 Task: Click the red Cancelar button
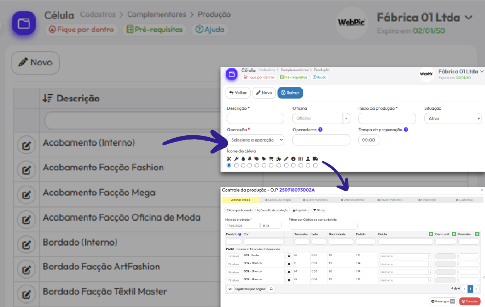[x=470, y=302]
